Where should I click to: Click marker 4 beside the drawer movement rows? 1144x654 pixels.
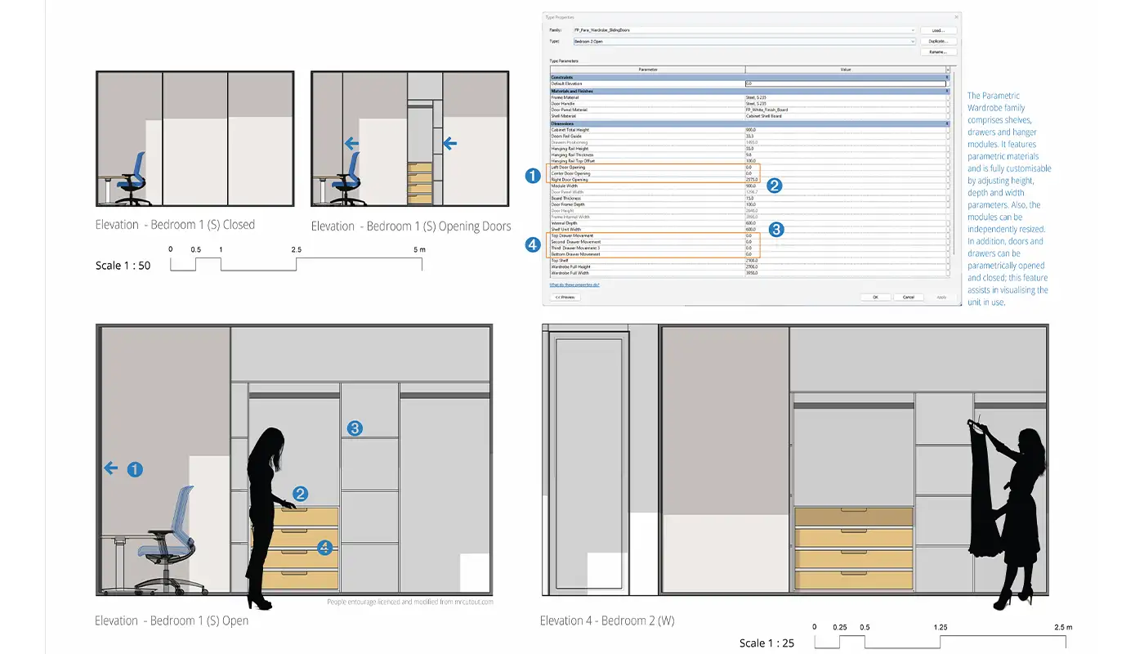click(533, 244)
